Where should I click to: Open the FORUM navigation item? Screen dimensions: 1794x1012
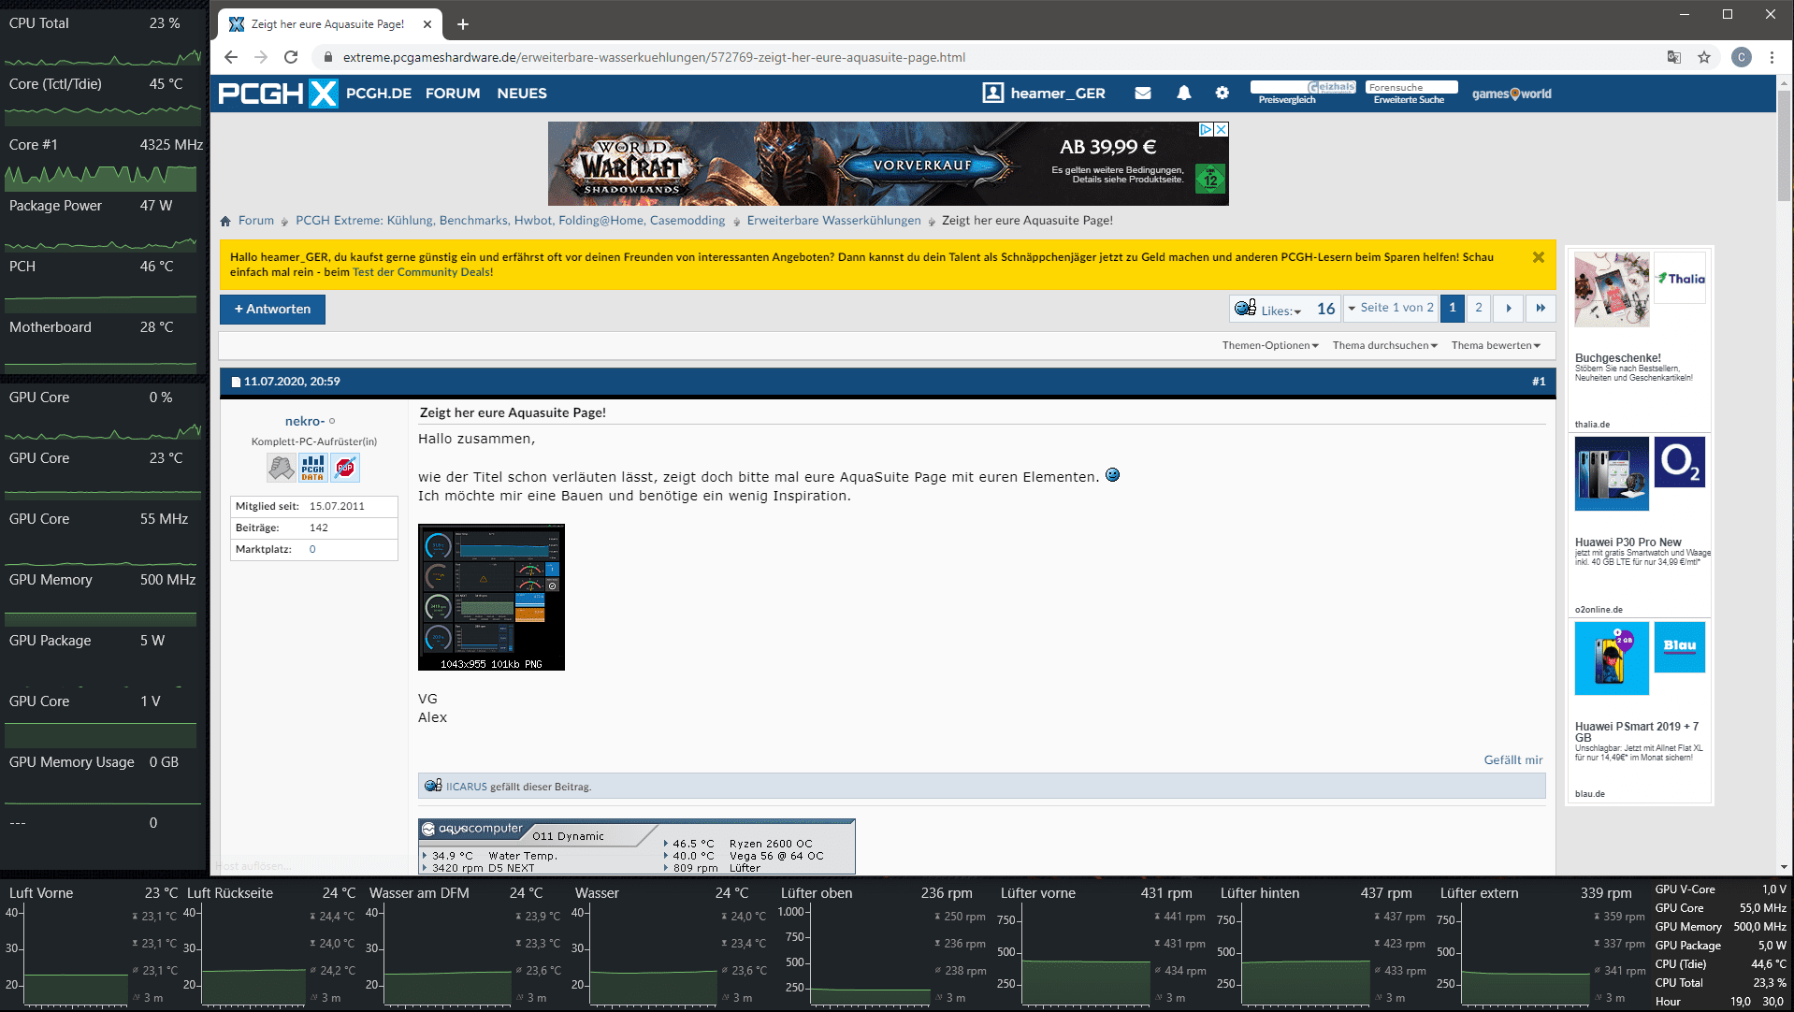coord(453,94)
